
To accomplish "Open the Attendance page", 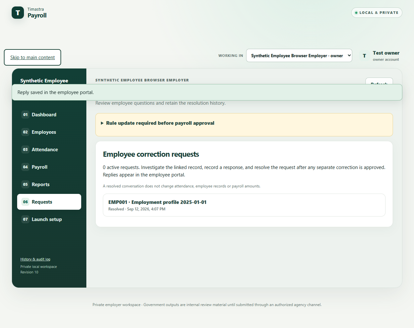I will coord(49,150).
